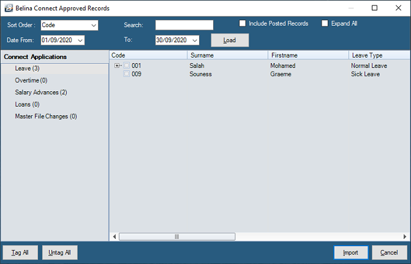Sort by the Surname column header
This screenshot has width=411, height=264.
(x=227, y=55)
